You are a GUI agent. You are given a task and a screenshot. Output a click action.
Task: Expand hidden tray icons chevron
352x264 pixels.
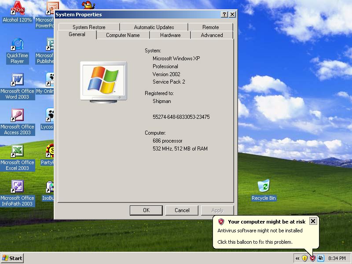pos(297,258)
